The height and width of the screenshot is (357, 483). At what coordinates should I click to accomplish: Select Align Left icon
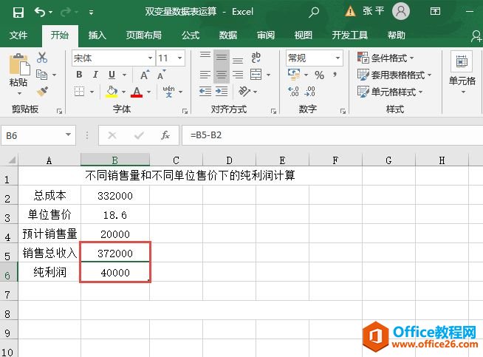205,75
